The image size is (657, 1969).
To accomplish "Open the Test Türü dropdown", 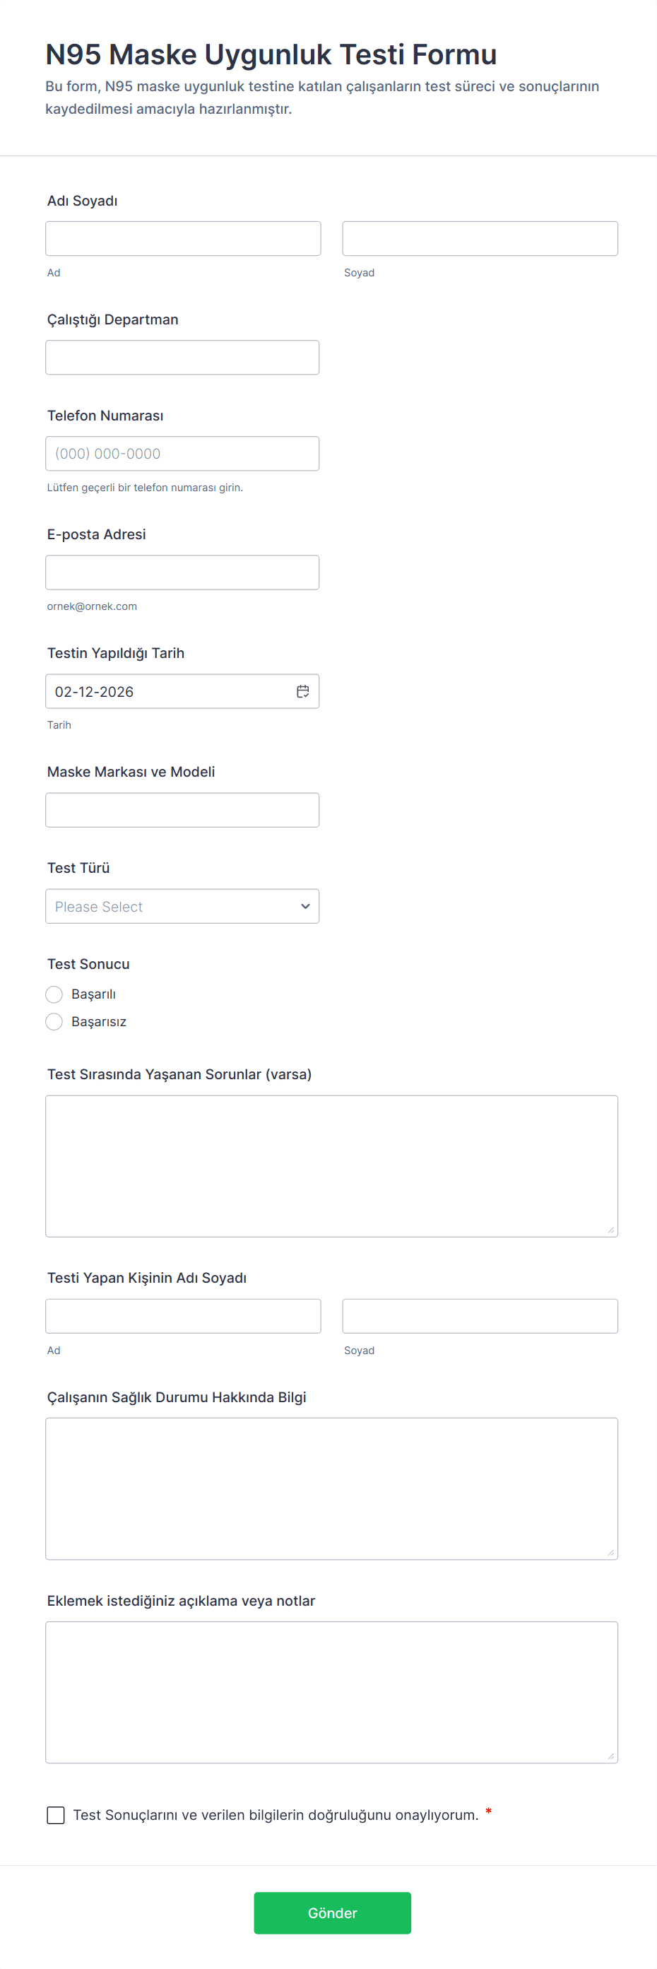I will click(182, 906).
